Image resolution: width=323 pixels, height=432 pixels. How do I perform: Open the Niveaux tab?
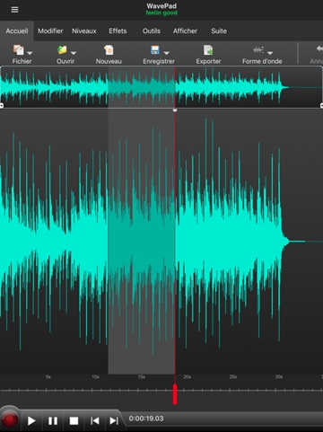84,31
